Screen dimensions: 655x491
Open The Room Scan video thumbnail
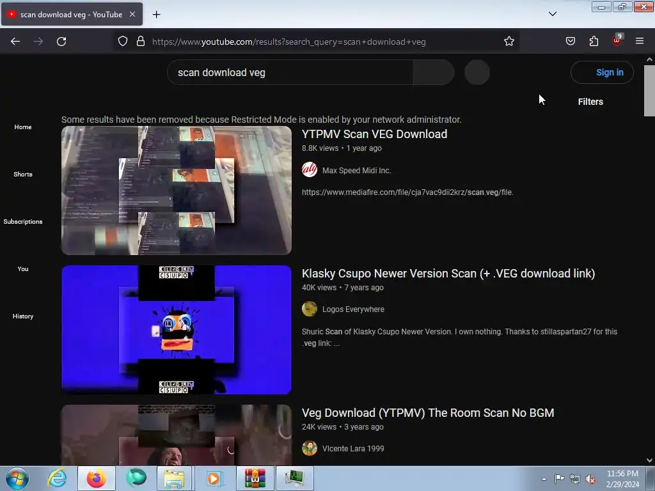click(x=177, y=435)
